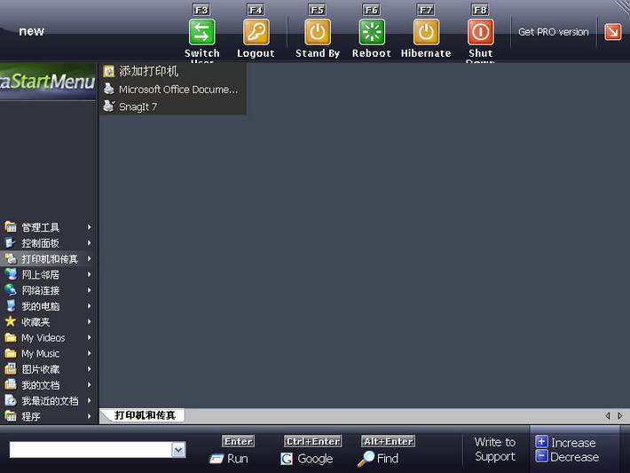
Task: Click the Hibernate power icon
Action: 426,32
